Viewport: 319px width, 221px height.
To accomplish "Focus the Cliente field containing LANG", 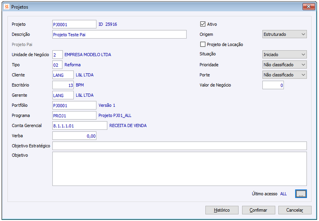I will [63, 75].
